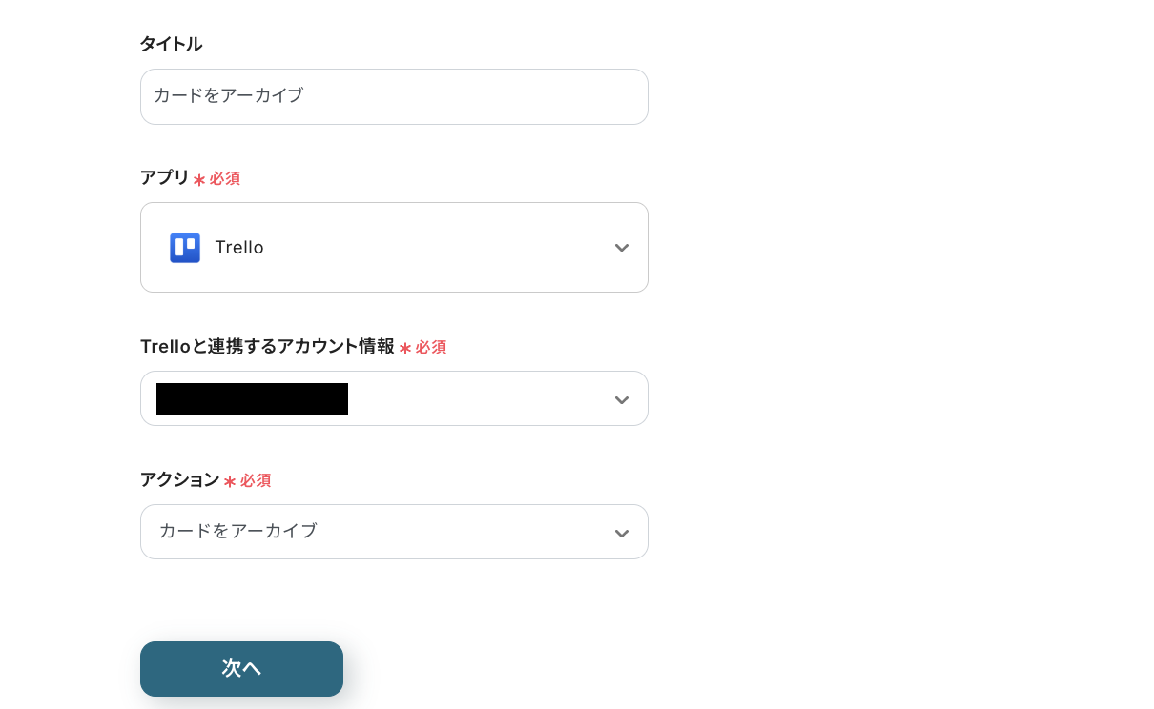Click the Trelloと連携するアカウント情報 label
The width and height of the screenshot is (1154, 709).
267,347
